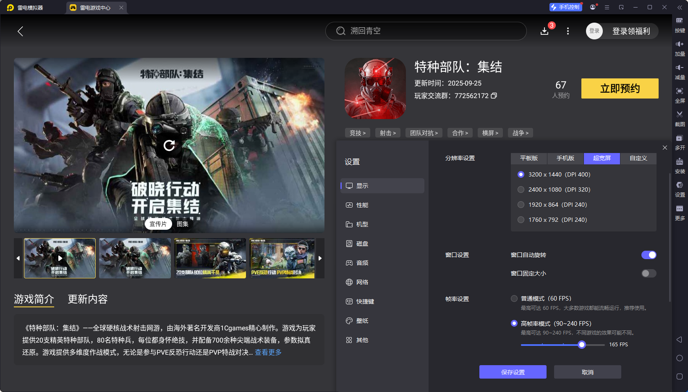This screenshot has width=688, height=392.
Task: Click the download icon with badge 3
Action: (544, 31)
